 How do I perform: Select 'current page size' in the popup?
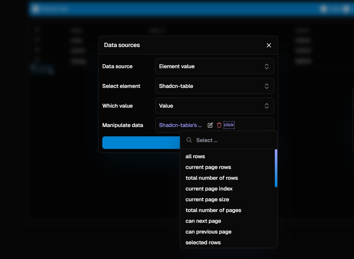coord(208,199)
